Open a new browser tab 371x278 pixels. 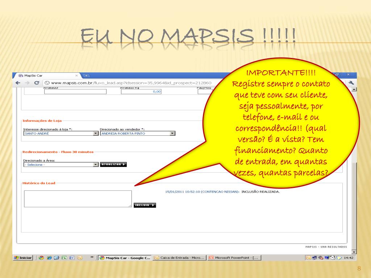(x=87, y=76)
